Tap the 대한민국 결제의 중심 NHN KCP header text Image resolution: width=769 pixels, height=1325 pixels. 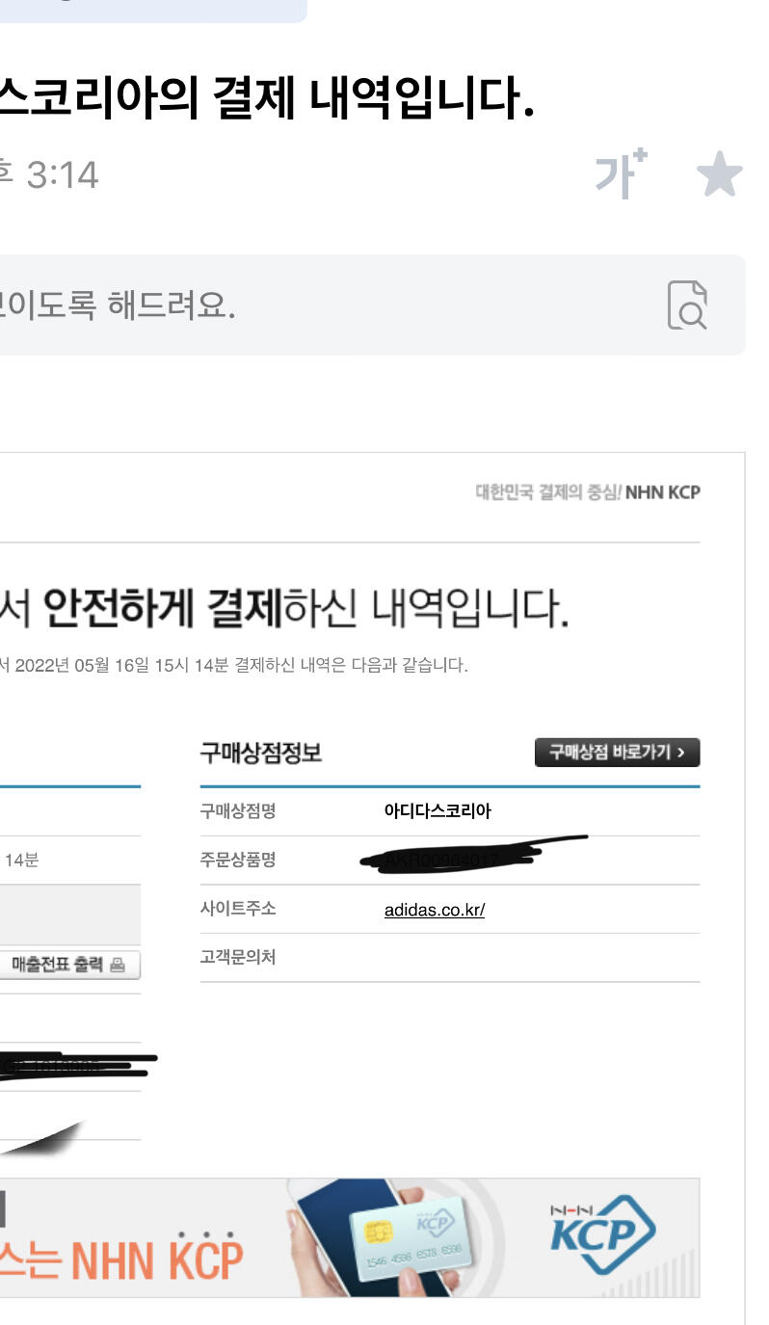click(x=588, y=492)
